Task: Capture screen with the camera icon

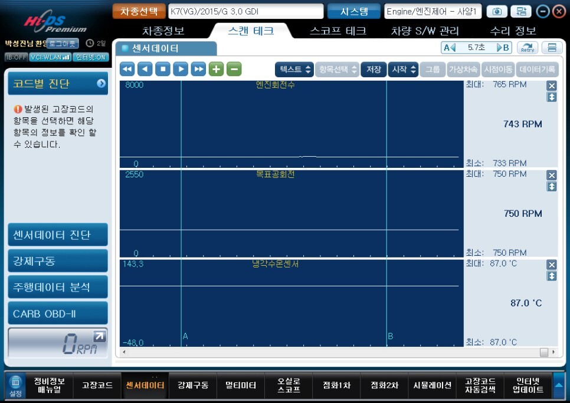Action: click(497, 12)
